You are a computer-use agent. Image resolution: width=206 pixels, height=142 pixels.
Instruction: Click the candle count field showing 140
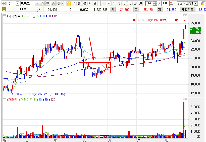[x=149, y=4]
